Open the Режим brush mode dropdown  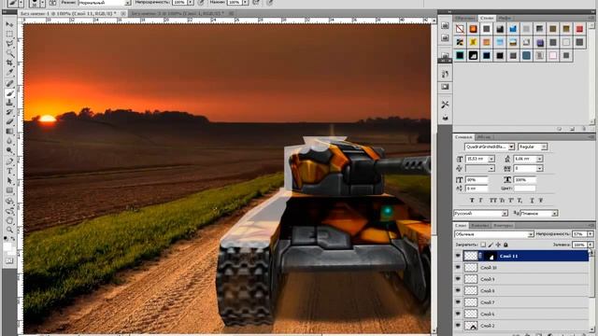[x=128, y=3]
